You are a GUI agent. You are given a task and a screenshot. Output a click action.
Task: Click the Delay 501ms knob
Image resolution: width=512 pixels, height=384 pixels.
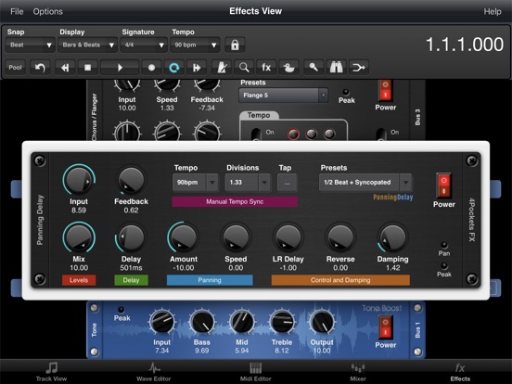coord(131,237)
